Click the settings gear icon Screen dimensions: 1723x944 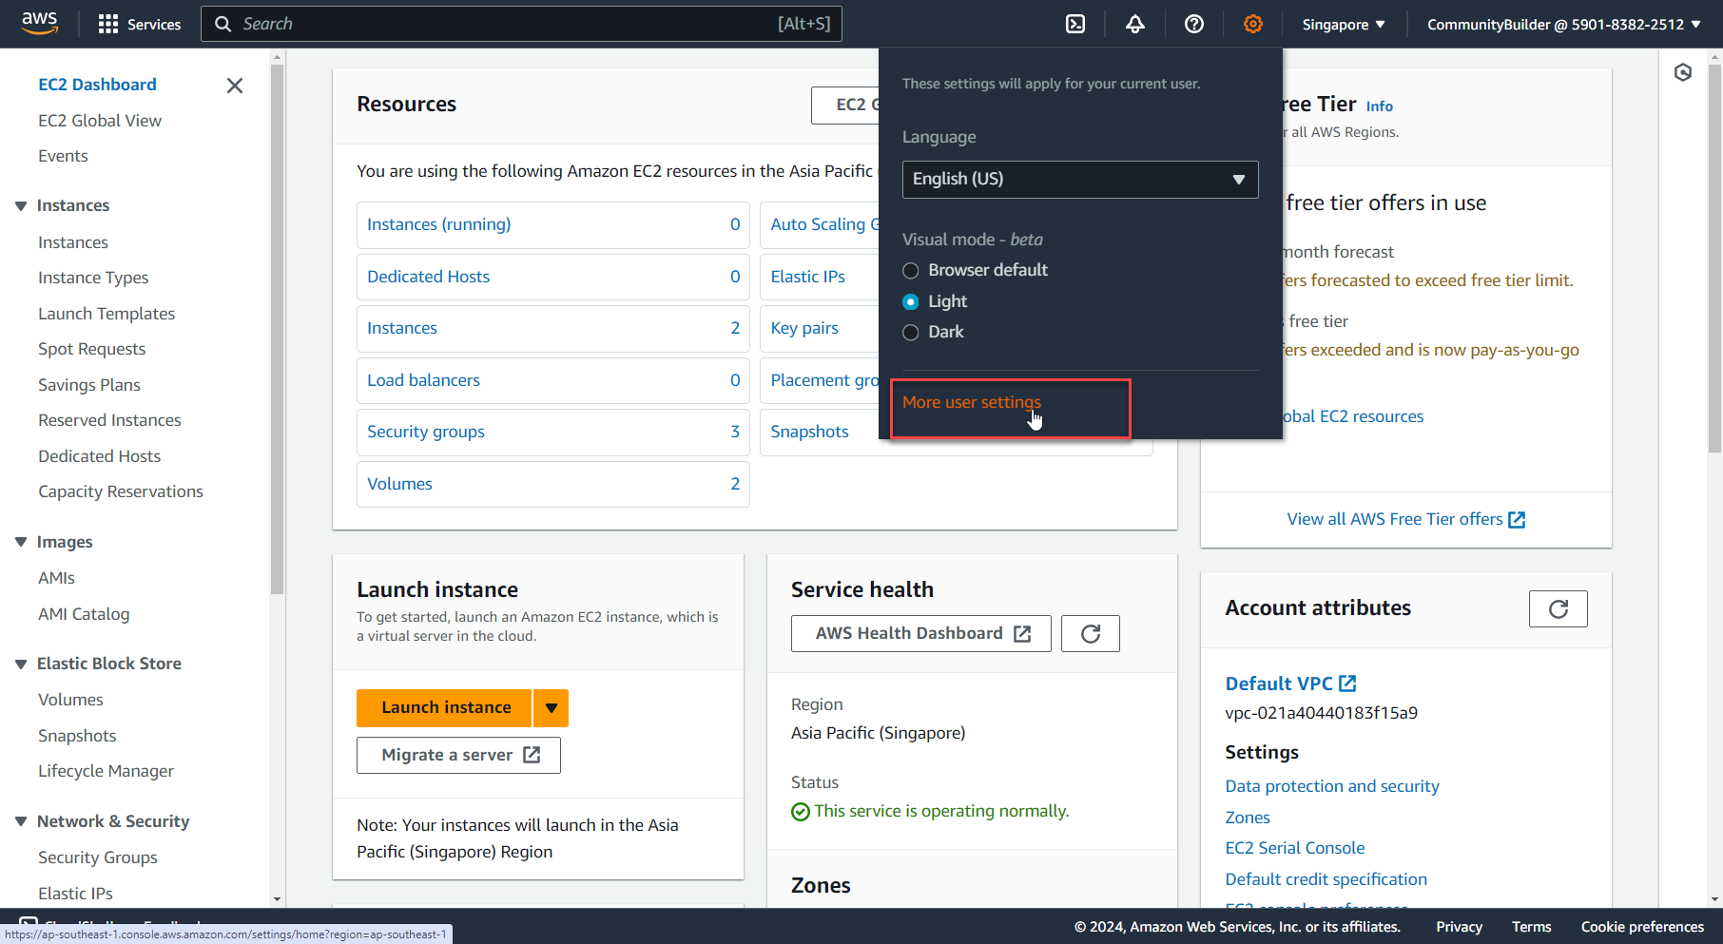coord(1253,24)
